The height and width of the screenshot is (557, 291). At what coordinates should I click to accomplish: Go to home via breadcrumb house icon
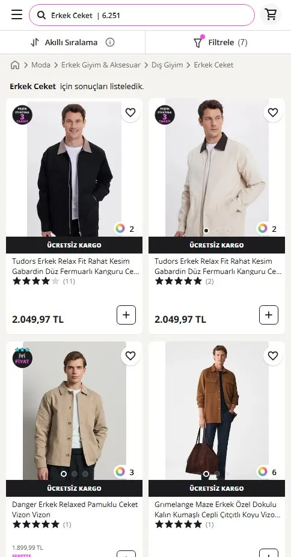[x=15, y=65]
